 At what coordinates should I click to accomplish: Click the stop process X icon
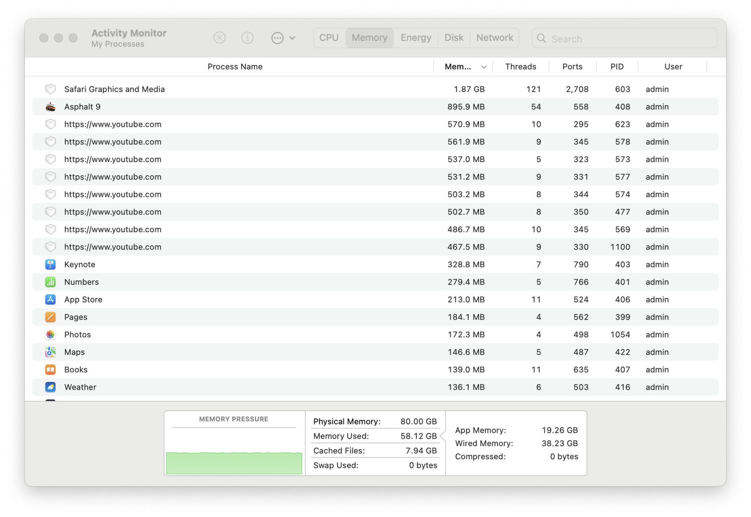219,38
